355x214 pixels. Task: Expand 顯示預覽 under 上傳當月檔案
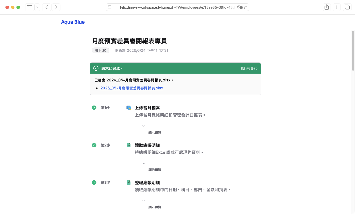[x=155, y=132]
